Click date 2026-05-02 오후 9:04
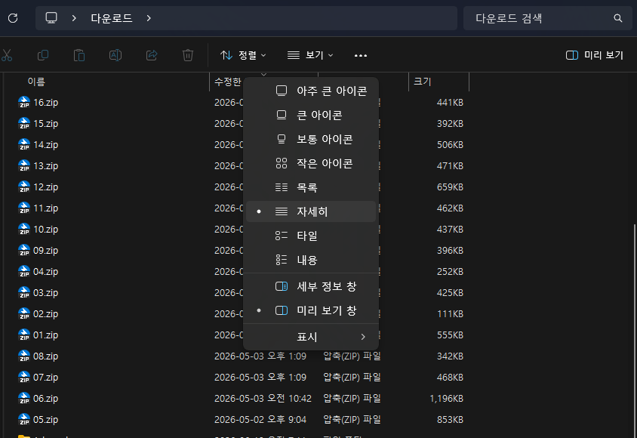The height and width of the screenshot is (438, 637). click(x=260, y=420)
